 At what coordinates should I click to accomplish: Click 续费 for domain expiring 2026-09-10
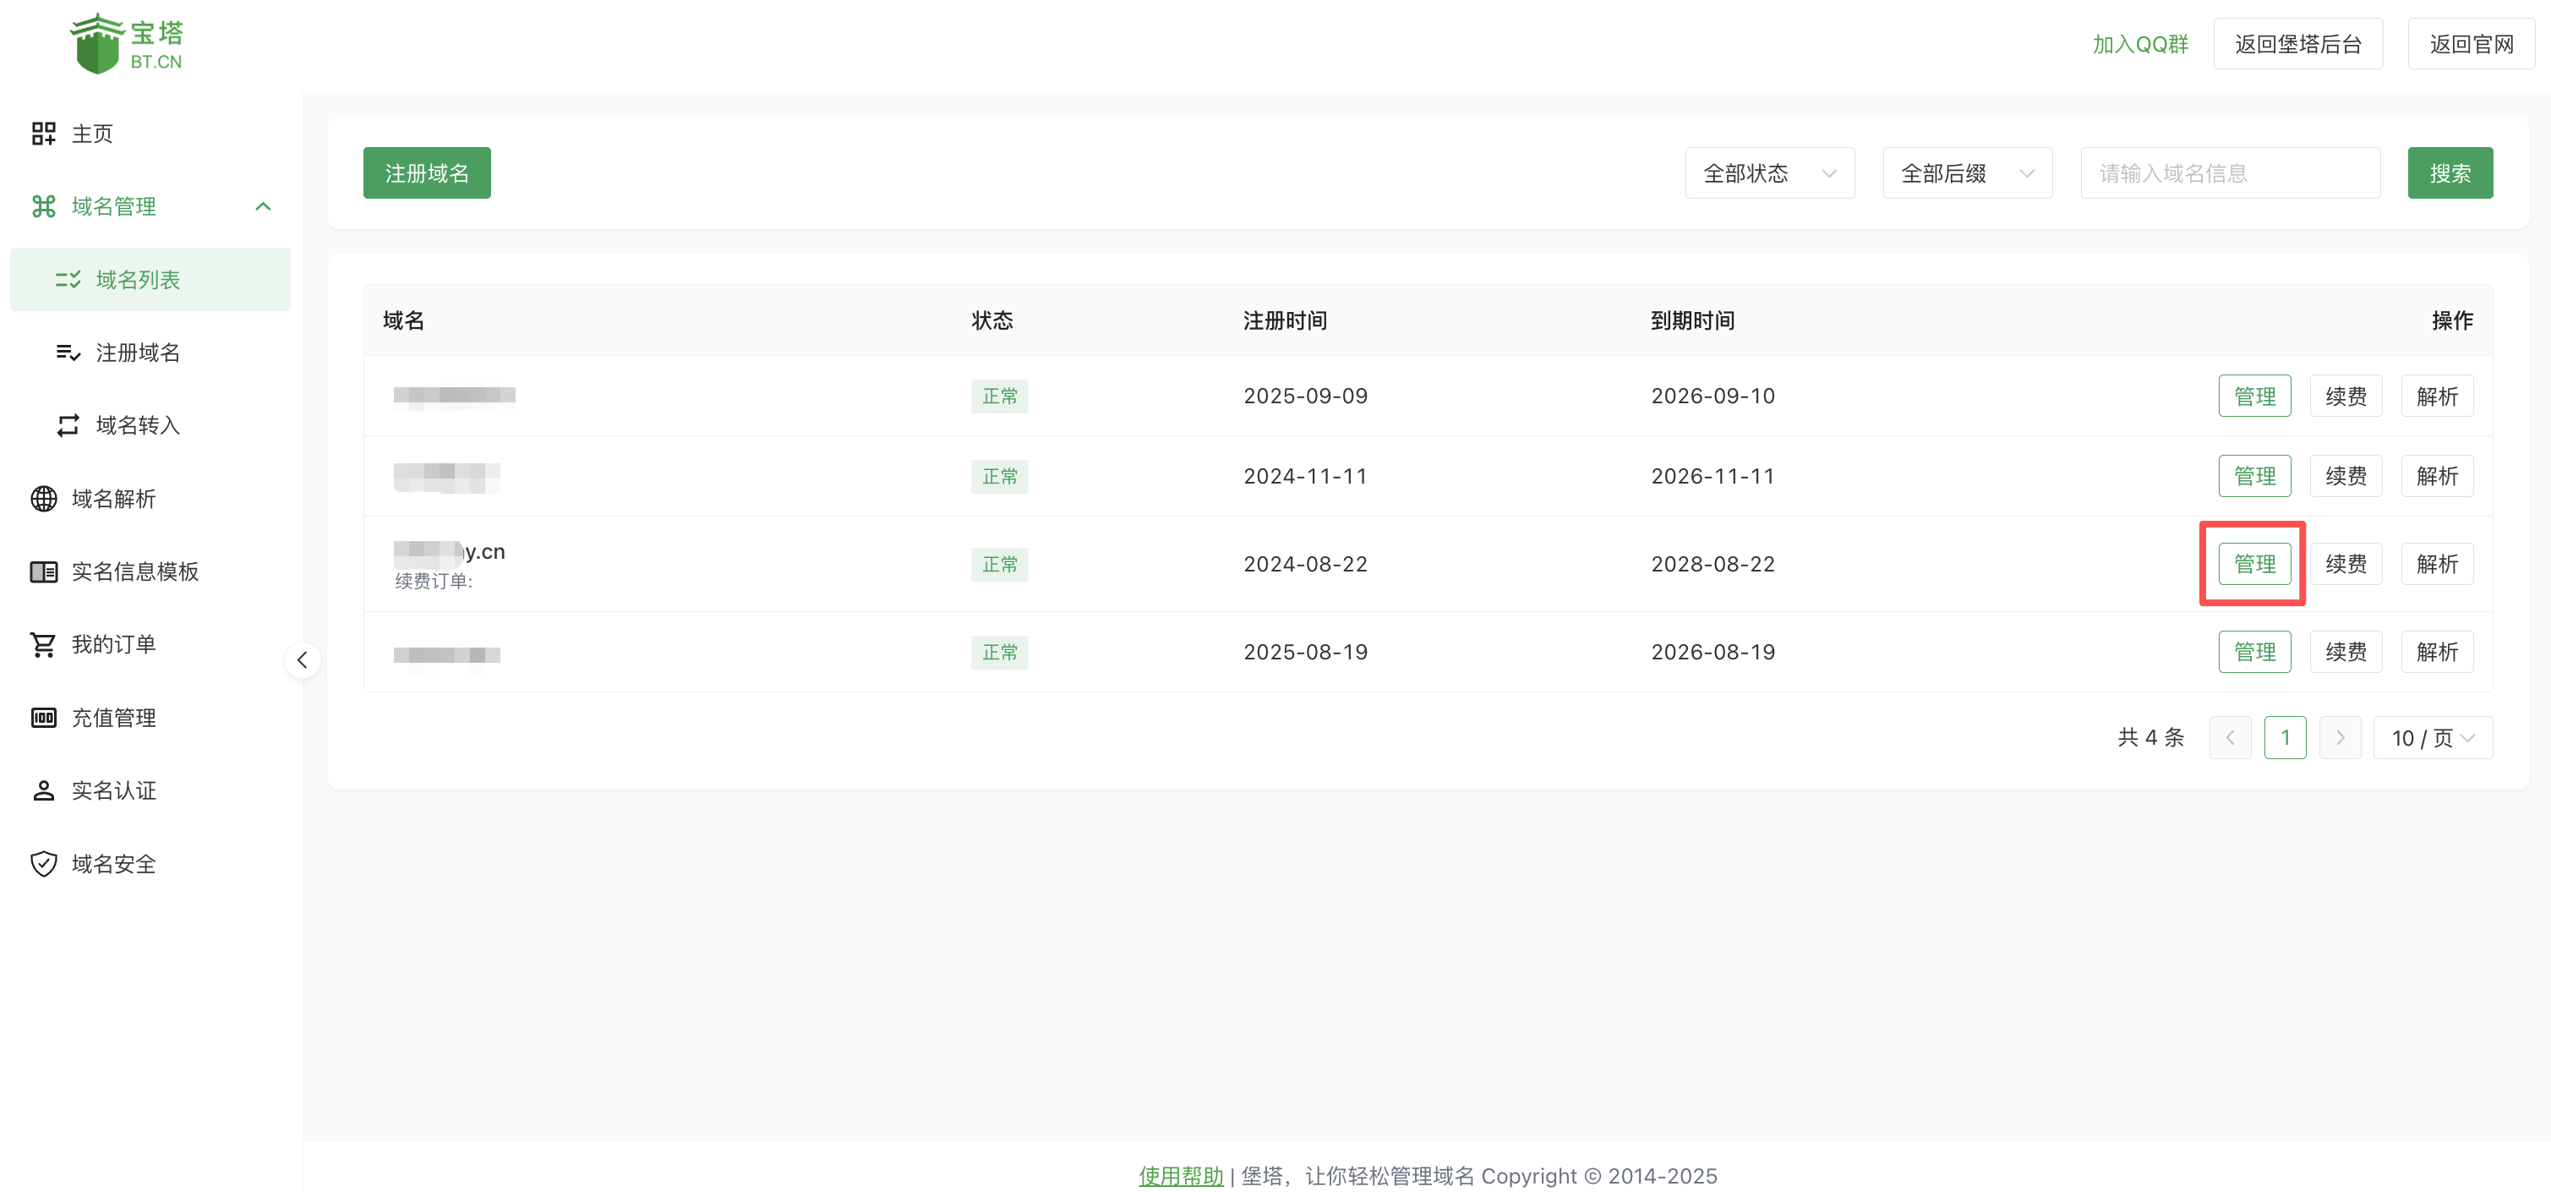[x=2345, y=396]
